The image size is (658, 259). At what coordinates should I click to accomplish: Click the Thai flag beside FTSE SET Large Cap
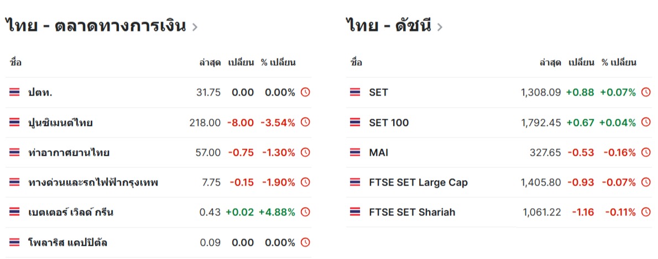[355, 182]
